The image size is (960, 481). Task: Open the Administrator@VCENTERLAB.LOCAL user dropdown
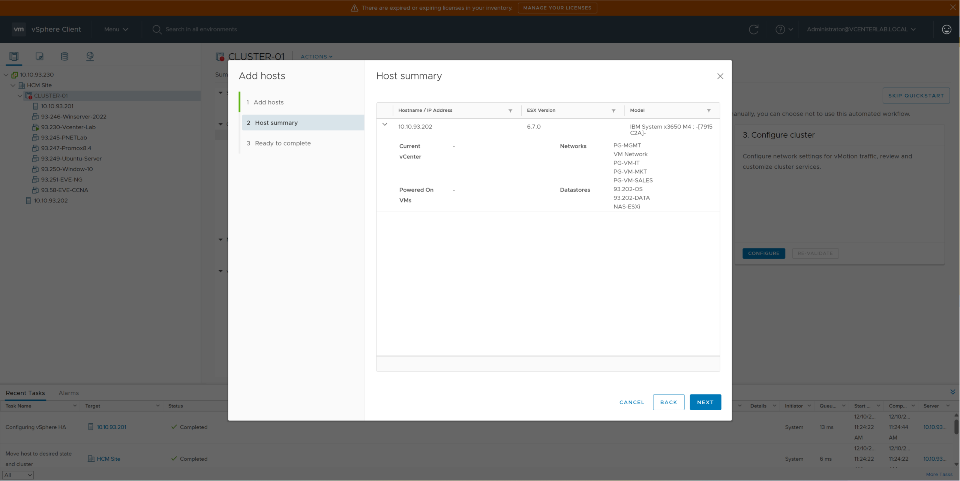(861, 29)
